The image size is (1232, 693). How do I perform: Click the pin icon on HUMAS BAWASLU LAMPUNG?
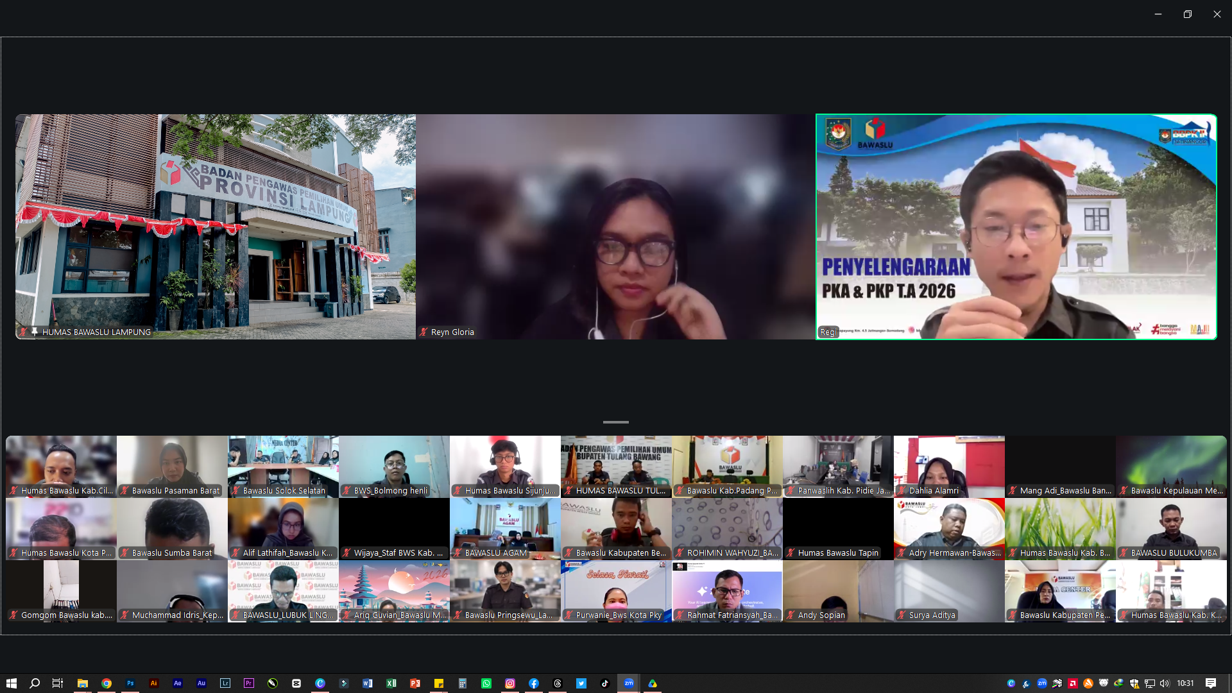(34, 332)
